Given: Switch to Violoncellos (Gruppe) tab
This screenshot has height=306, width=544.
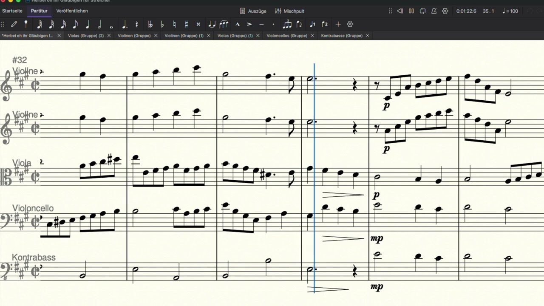Looking at the screenshot, I should coord(287,36).
